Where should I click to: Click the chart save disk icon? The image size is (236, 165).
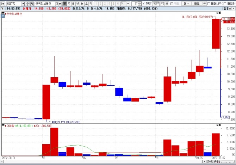[167, 4]
